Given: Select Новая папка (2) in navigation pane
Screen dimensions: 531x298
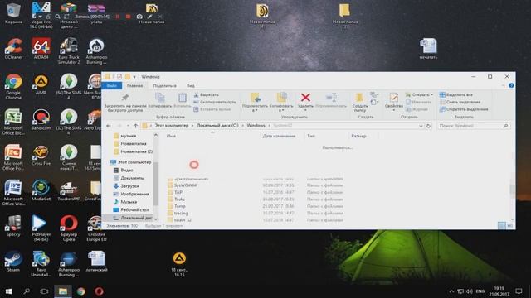Looking at the screenshot, I should 133,151.
